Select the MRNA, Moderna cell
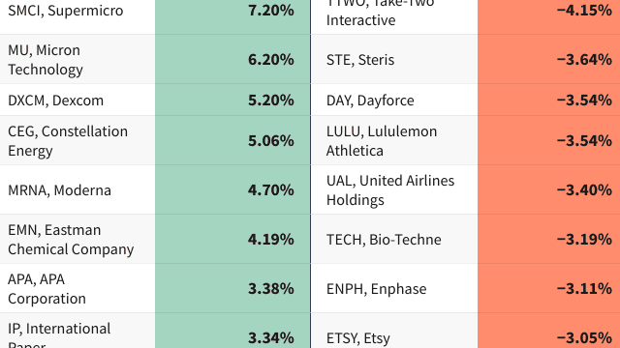The image size is (620, 348). [x=77, y=189]
